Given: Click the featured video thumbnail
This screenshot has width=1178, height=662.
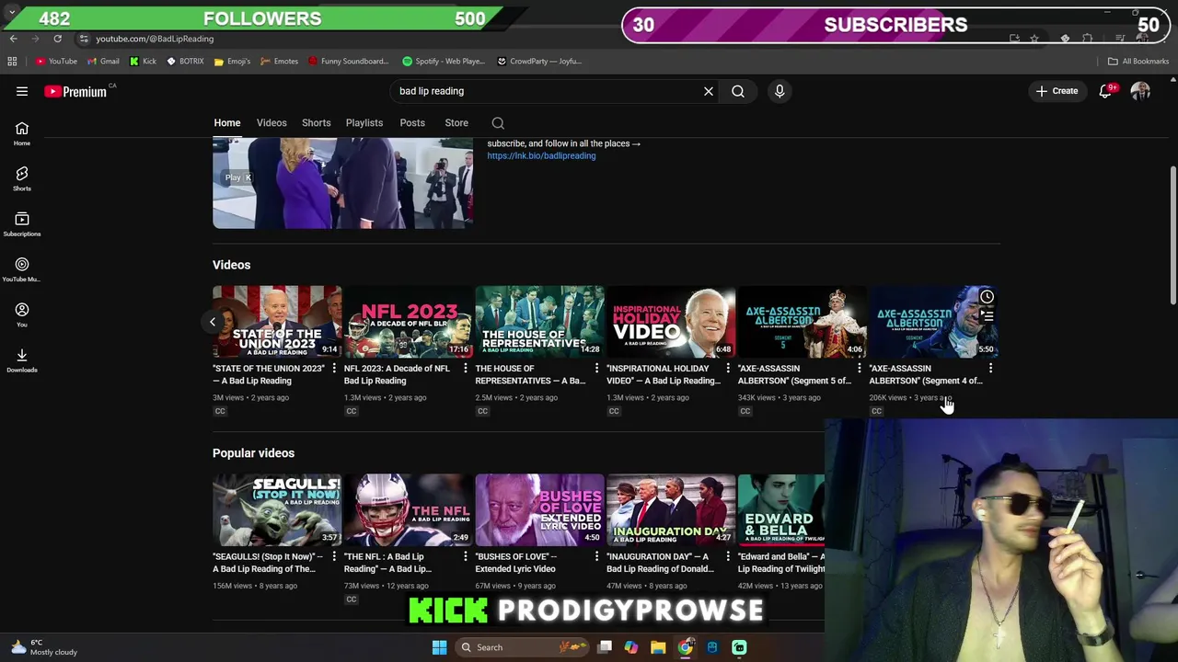Looking at the screenshot, I should 342,182.
